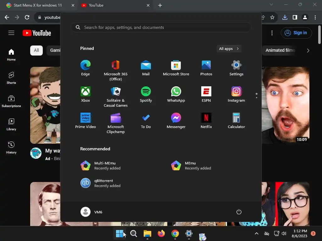322x241 pixels.
Task: Open WhatsApp from Start menu
Action: [176, 94]
